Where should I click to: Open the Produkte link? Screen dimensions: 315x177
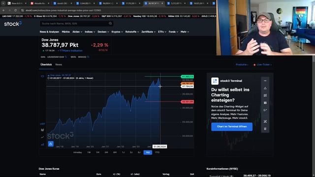[x=242, y=64]
